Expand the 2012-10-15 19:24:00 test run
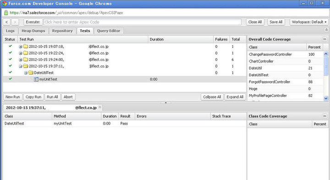 tap(21, 60)
